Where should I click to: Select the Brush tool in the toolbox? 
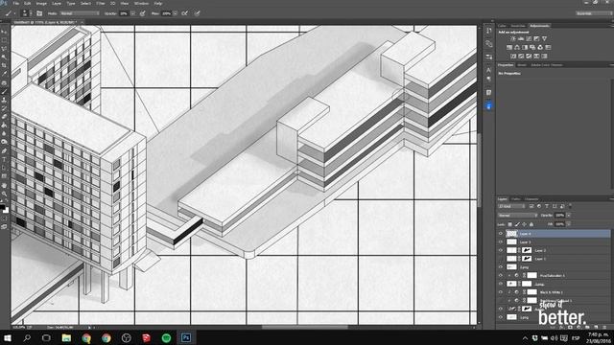pos(4,91)
